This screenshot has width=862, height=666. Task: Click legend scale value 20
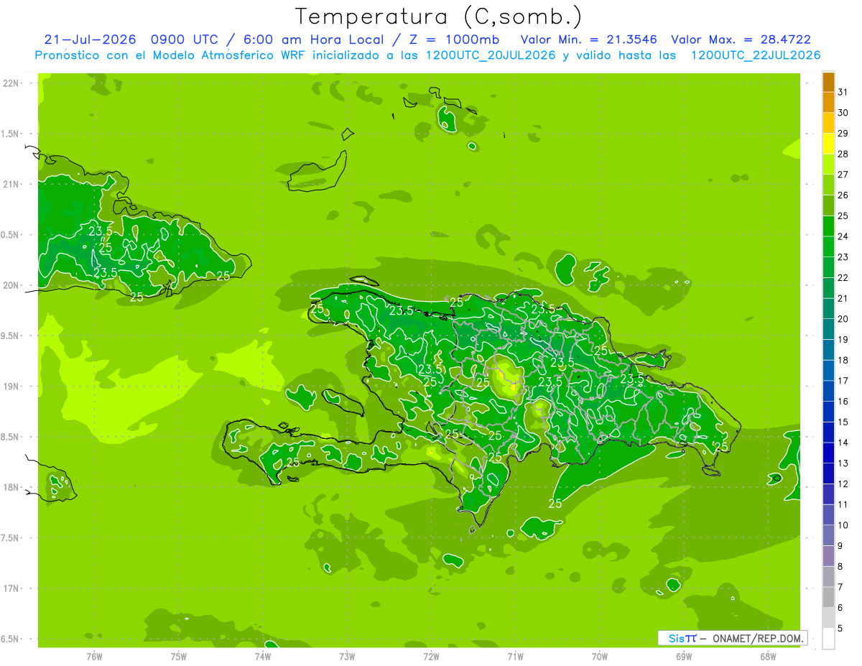843,319
